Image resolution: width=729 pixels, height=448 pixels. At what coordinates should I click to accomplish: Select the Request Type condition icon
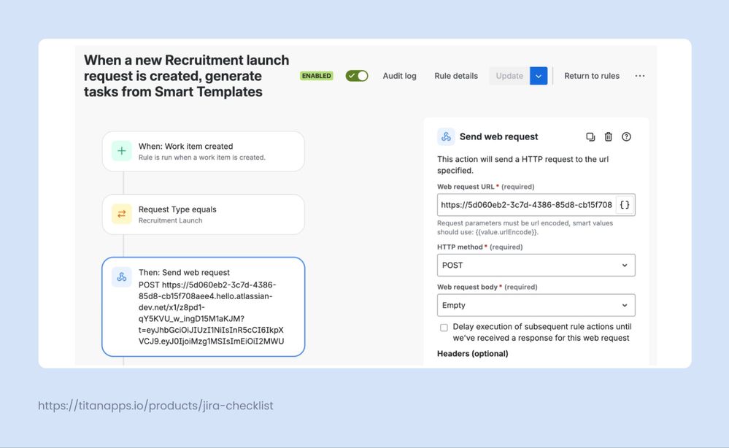tap(121, 214)
